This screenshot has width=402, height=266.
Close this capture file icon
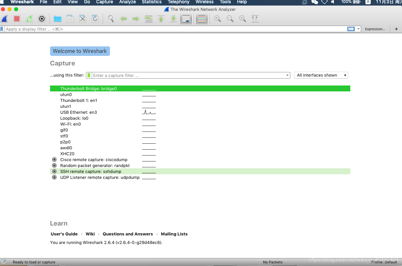coord(83,19)
